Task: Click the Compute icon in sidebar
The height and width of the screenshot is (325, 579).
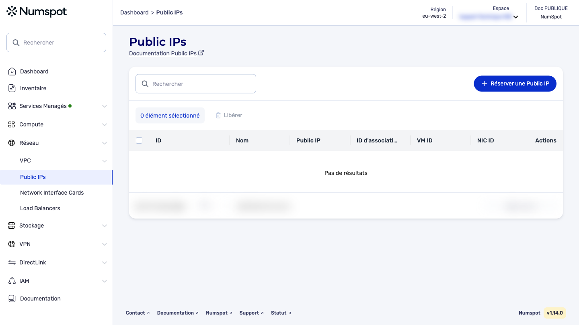Action: pos(12,124)
